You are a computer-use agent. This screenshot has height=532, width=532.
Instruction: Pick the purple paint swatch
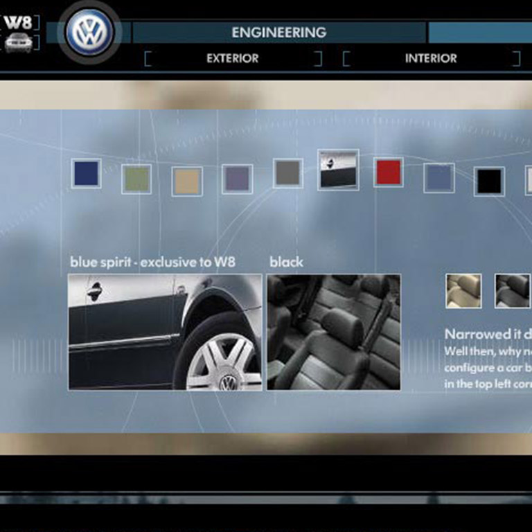[x=237, y=179]
